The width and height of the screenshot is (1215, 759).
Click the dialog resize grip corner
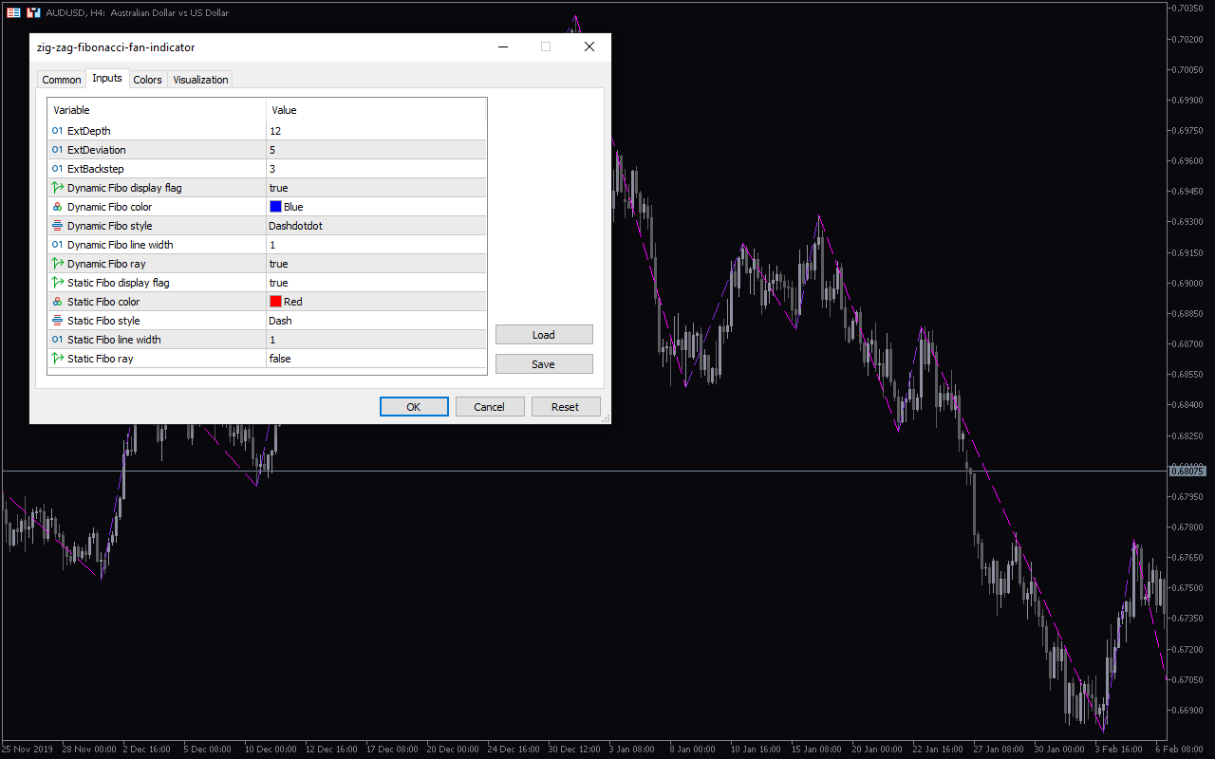point(606,418)
